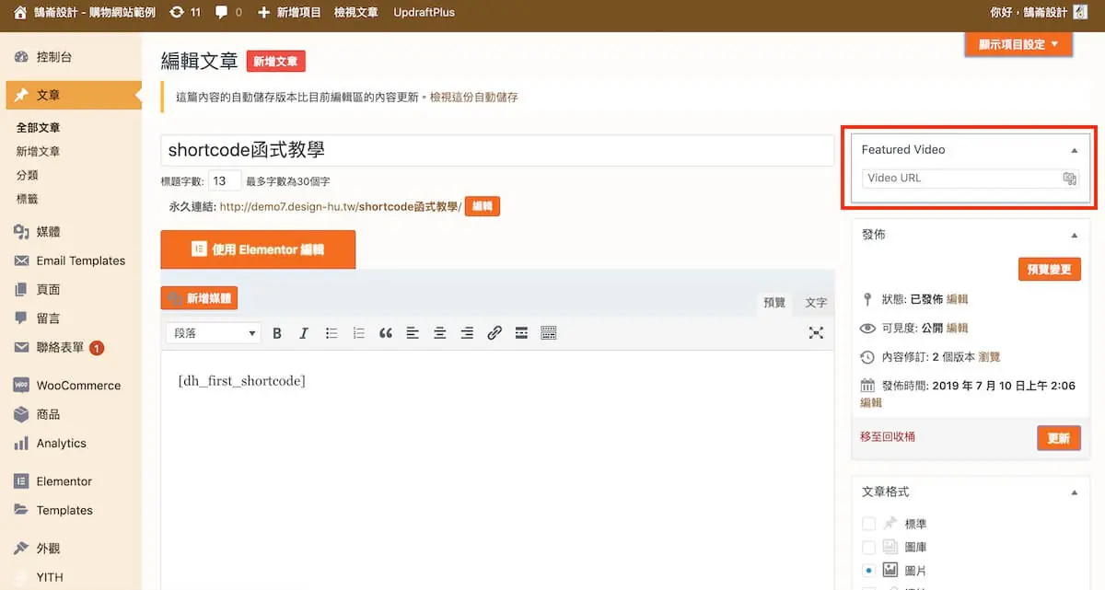The image size is (1105, 590).
Task: Edit the 狀態 status link
Action: point(958,299)
